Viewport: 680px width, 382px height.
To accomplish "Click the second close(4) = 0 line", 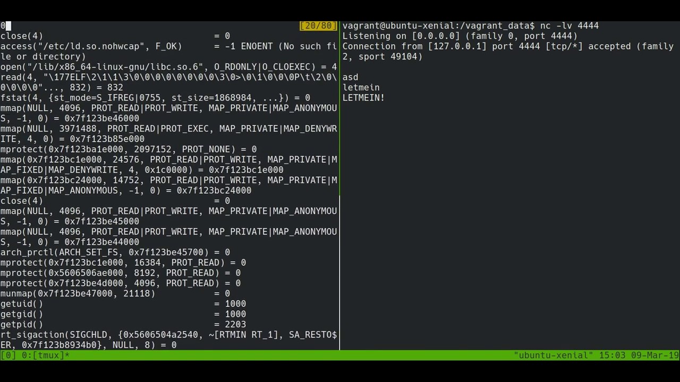I will pos(115,201).
